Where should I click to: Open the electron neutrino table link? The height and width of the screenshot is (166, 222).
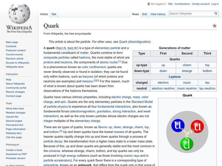coord(163,89)
